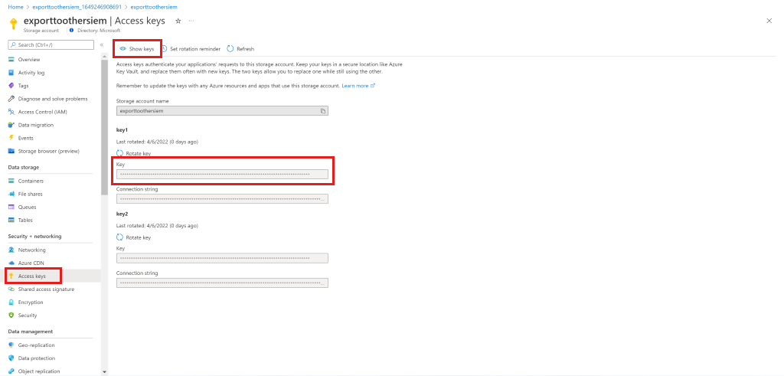Collapse the sidebar with double chevron
This screenshot has height=376, width=784.
[x=102, y=45]
